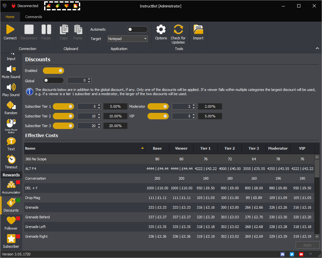Select Swap Mouse Button command
The height and width of the screenshot is (258, 322).
coord(11,126)
